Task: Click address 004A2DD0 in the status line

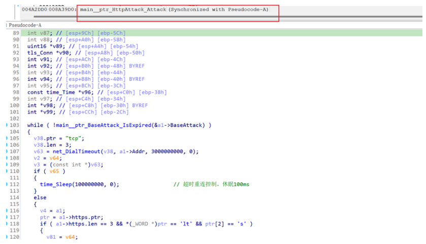Action: (35, 10)
